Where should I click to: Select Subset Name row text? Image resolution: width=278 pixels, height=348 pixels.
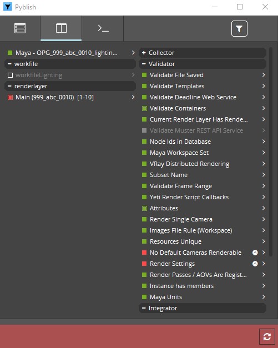[169, 175]
